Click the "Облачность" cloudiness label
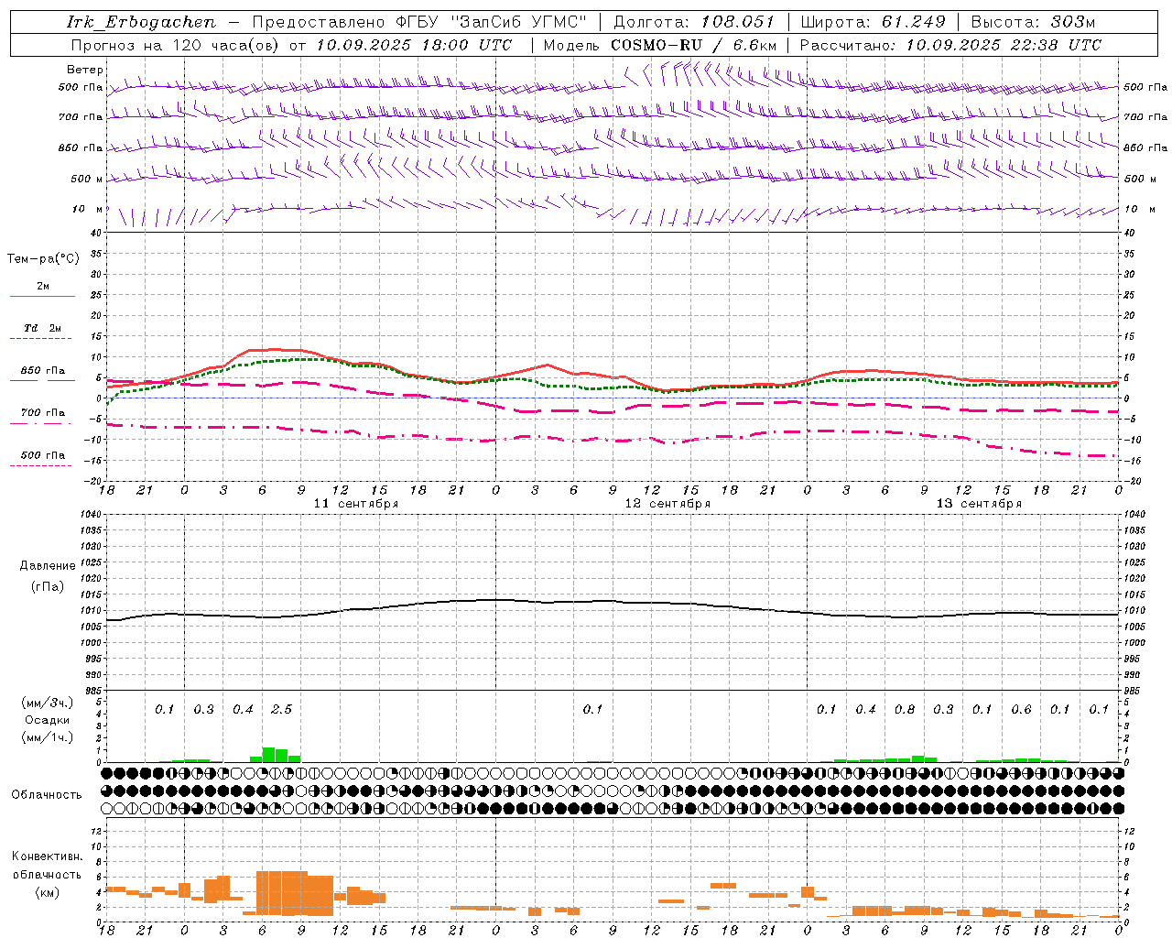 click(x=47, y=794)
